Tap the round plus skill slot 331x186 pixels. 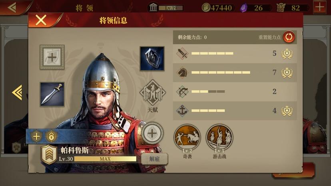152,133
